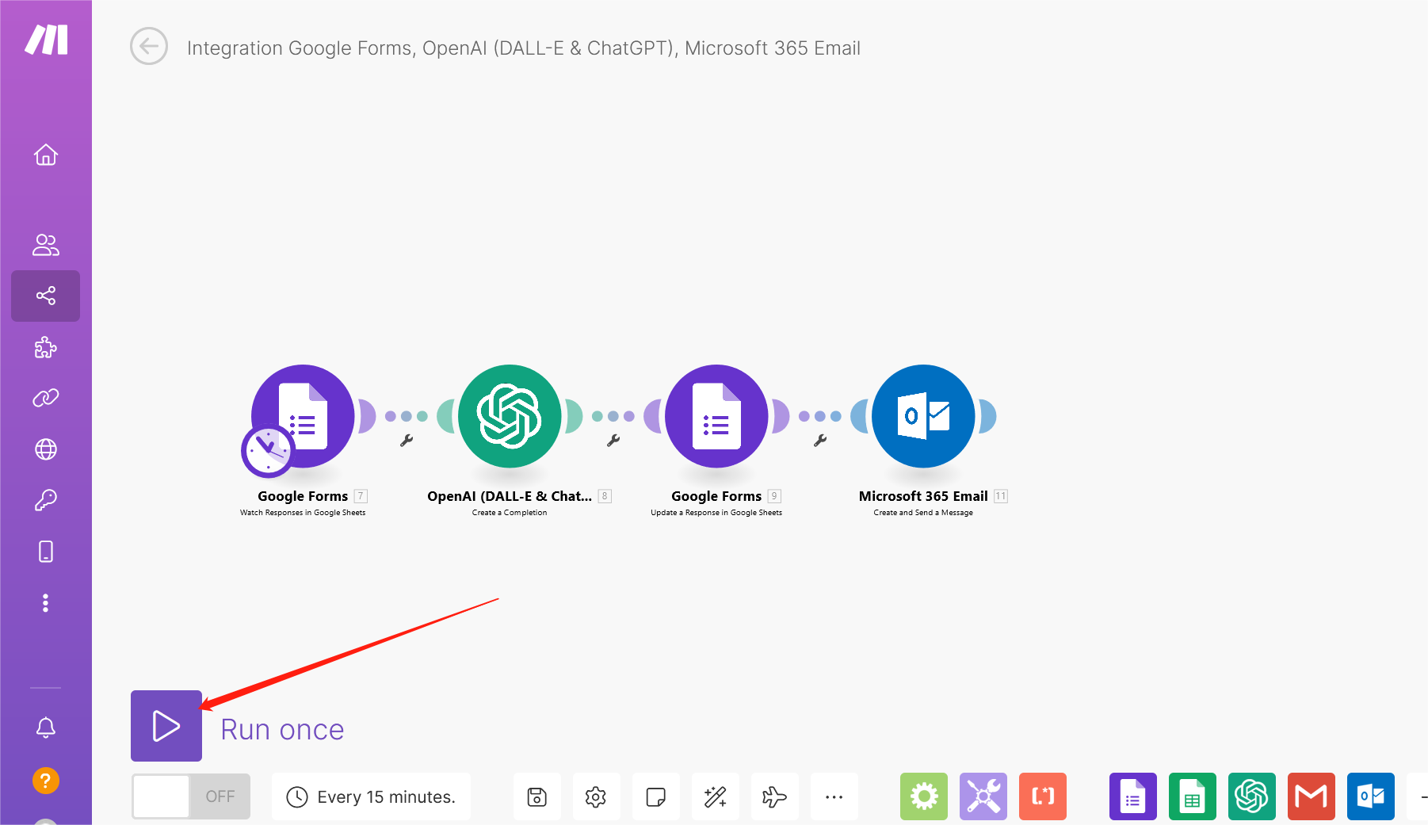Open the Team members icon
The image size is (1428, 825).
click(46, 245)
